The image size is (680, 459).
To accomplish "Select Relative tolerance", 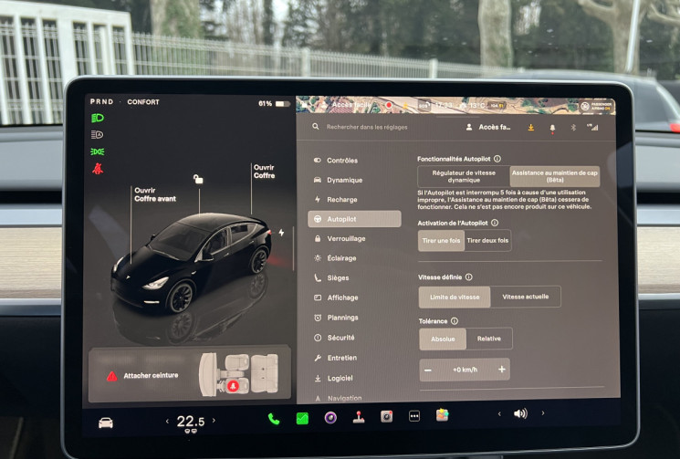I will pyautogui.click(x=489, y=339).
